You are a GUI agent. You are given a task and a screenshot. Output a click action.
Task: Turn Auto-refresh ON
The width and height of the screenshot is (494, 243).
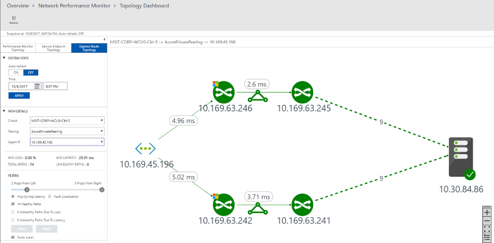(x=16, y=72)
